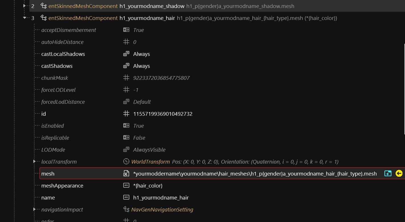Click the vertical scrollbar on the right edge

tap(404, 88)
